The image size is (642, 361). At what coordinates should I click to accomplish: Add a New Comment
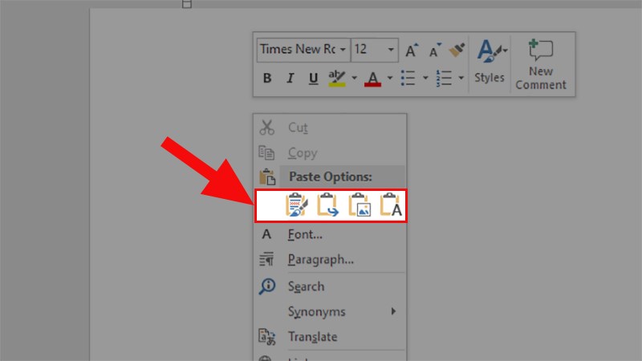point(540,64)
